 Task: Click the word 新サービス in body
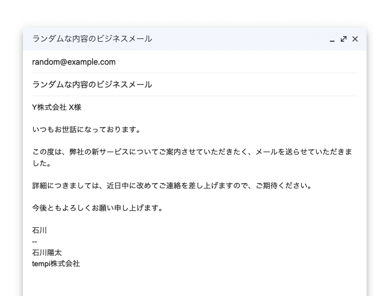pyautogui.click(x=117, y=152)
